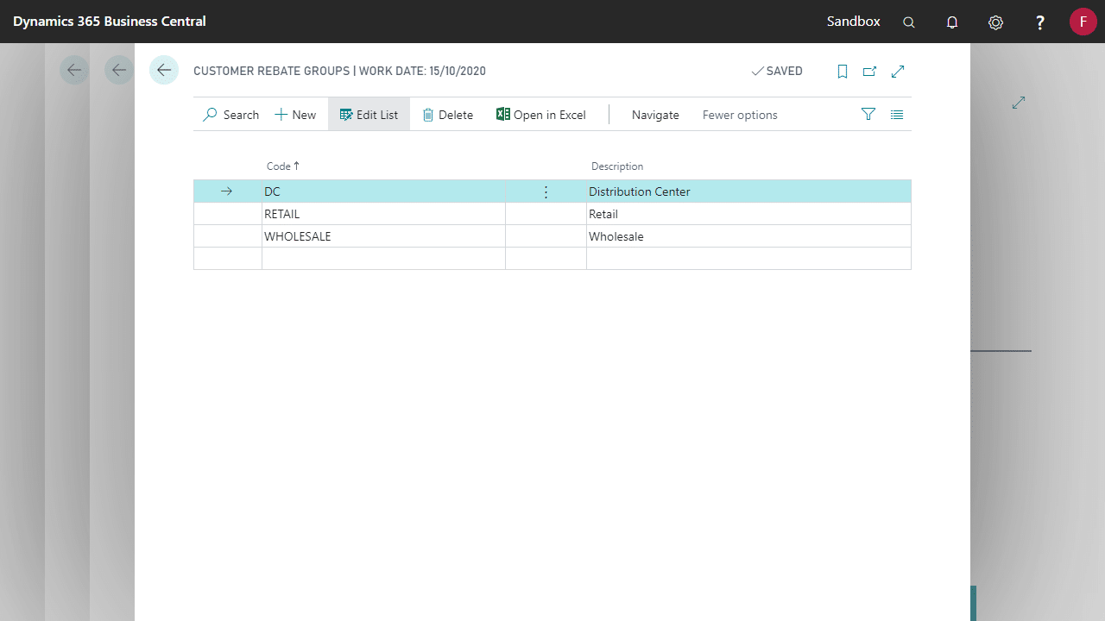1105x621 pixels.
Task: Open the user account avatar F
Action: (1083, 22)
